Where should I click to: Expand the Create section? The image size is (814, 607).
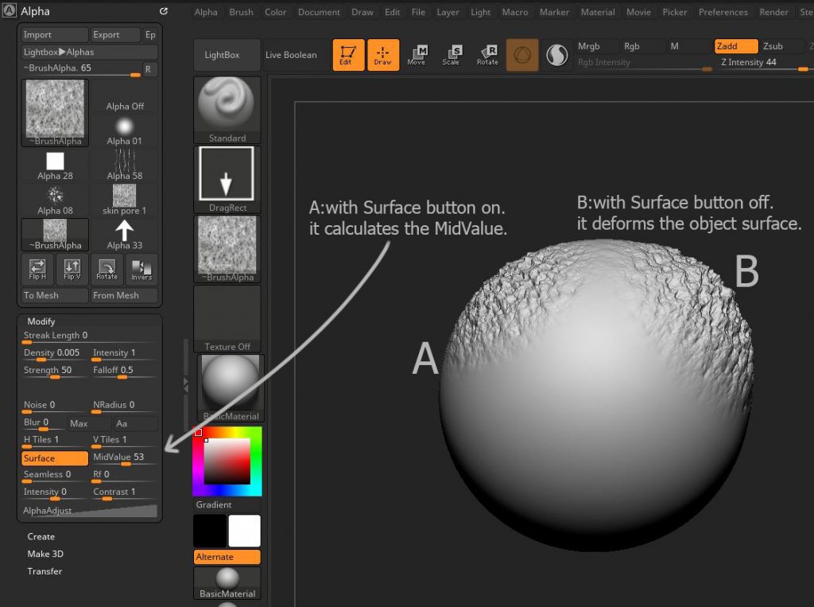click(x=41, y=536)
